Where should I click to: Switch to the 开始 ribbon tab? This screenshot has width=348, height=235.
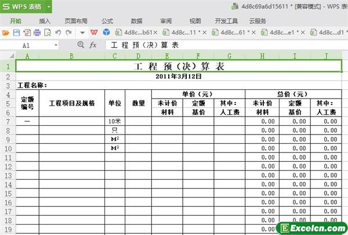coord(16,21)
